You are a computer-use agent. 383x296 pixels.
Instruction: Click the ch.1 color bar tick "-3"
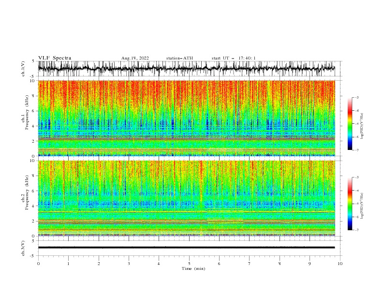tap(356, 97)
